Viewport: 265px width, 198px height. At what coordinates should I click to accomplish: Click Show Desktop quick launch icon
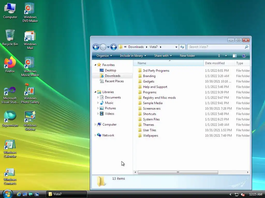[25, 194]
